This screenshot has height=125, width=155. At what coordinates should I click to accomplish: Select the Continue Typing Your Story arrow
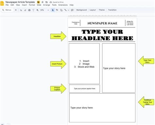point(146,102)
